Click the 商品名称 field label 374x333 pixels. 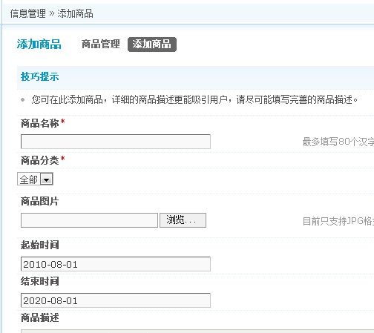[x=40, y=123]
